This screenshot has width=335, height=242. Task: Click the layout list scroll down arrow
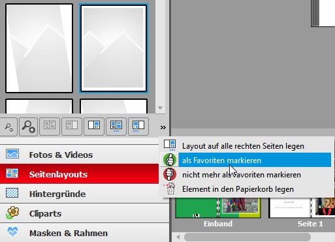tap(161, 108)
